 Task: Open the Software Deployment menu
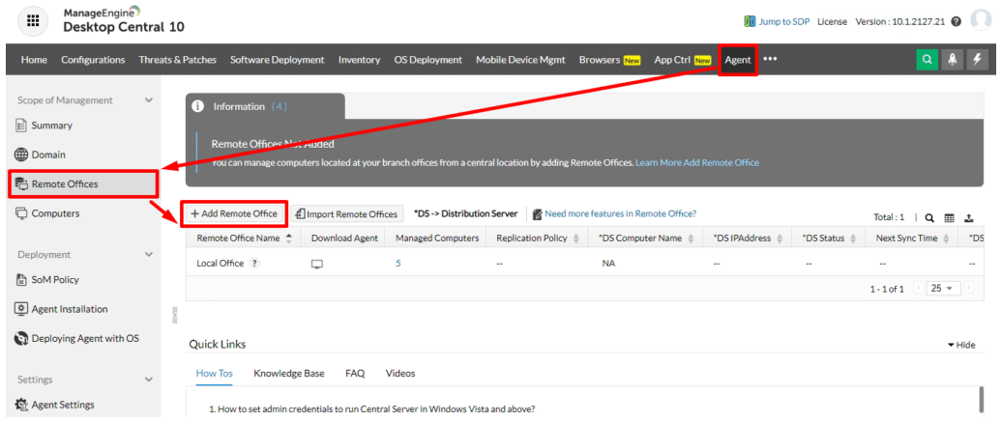[x=278, y=59]
